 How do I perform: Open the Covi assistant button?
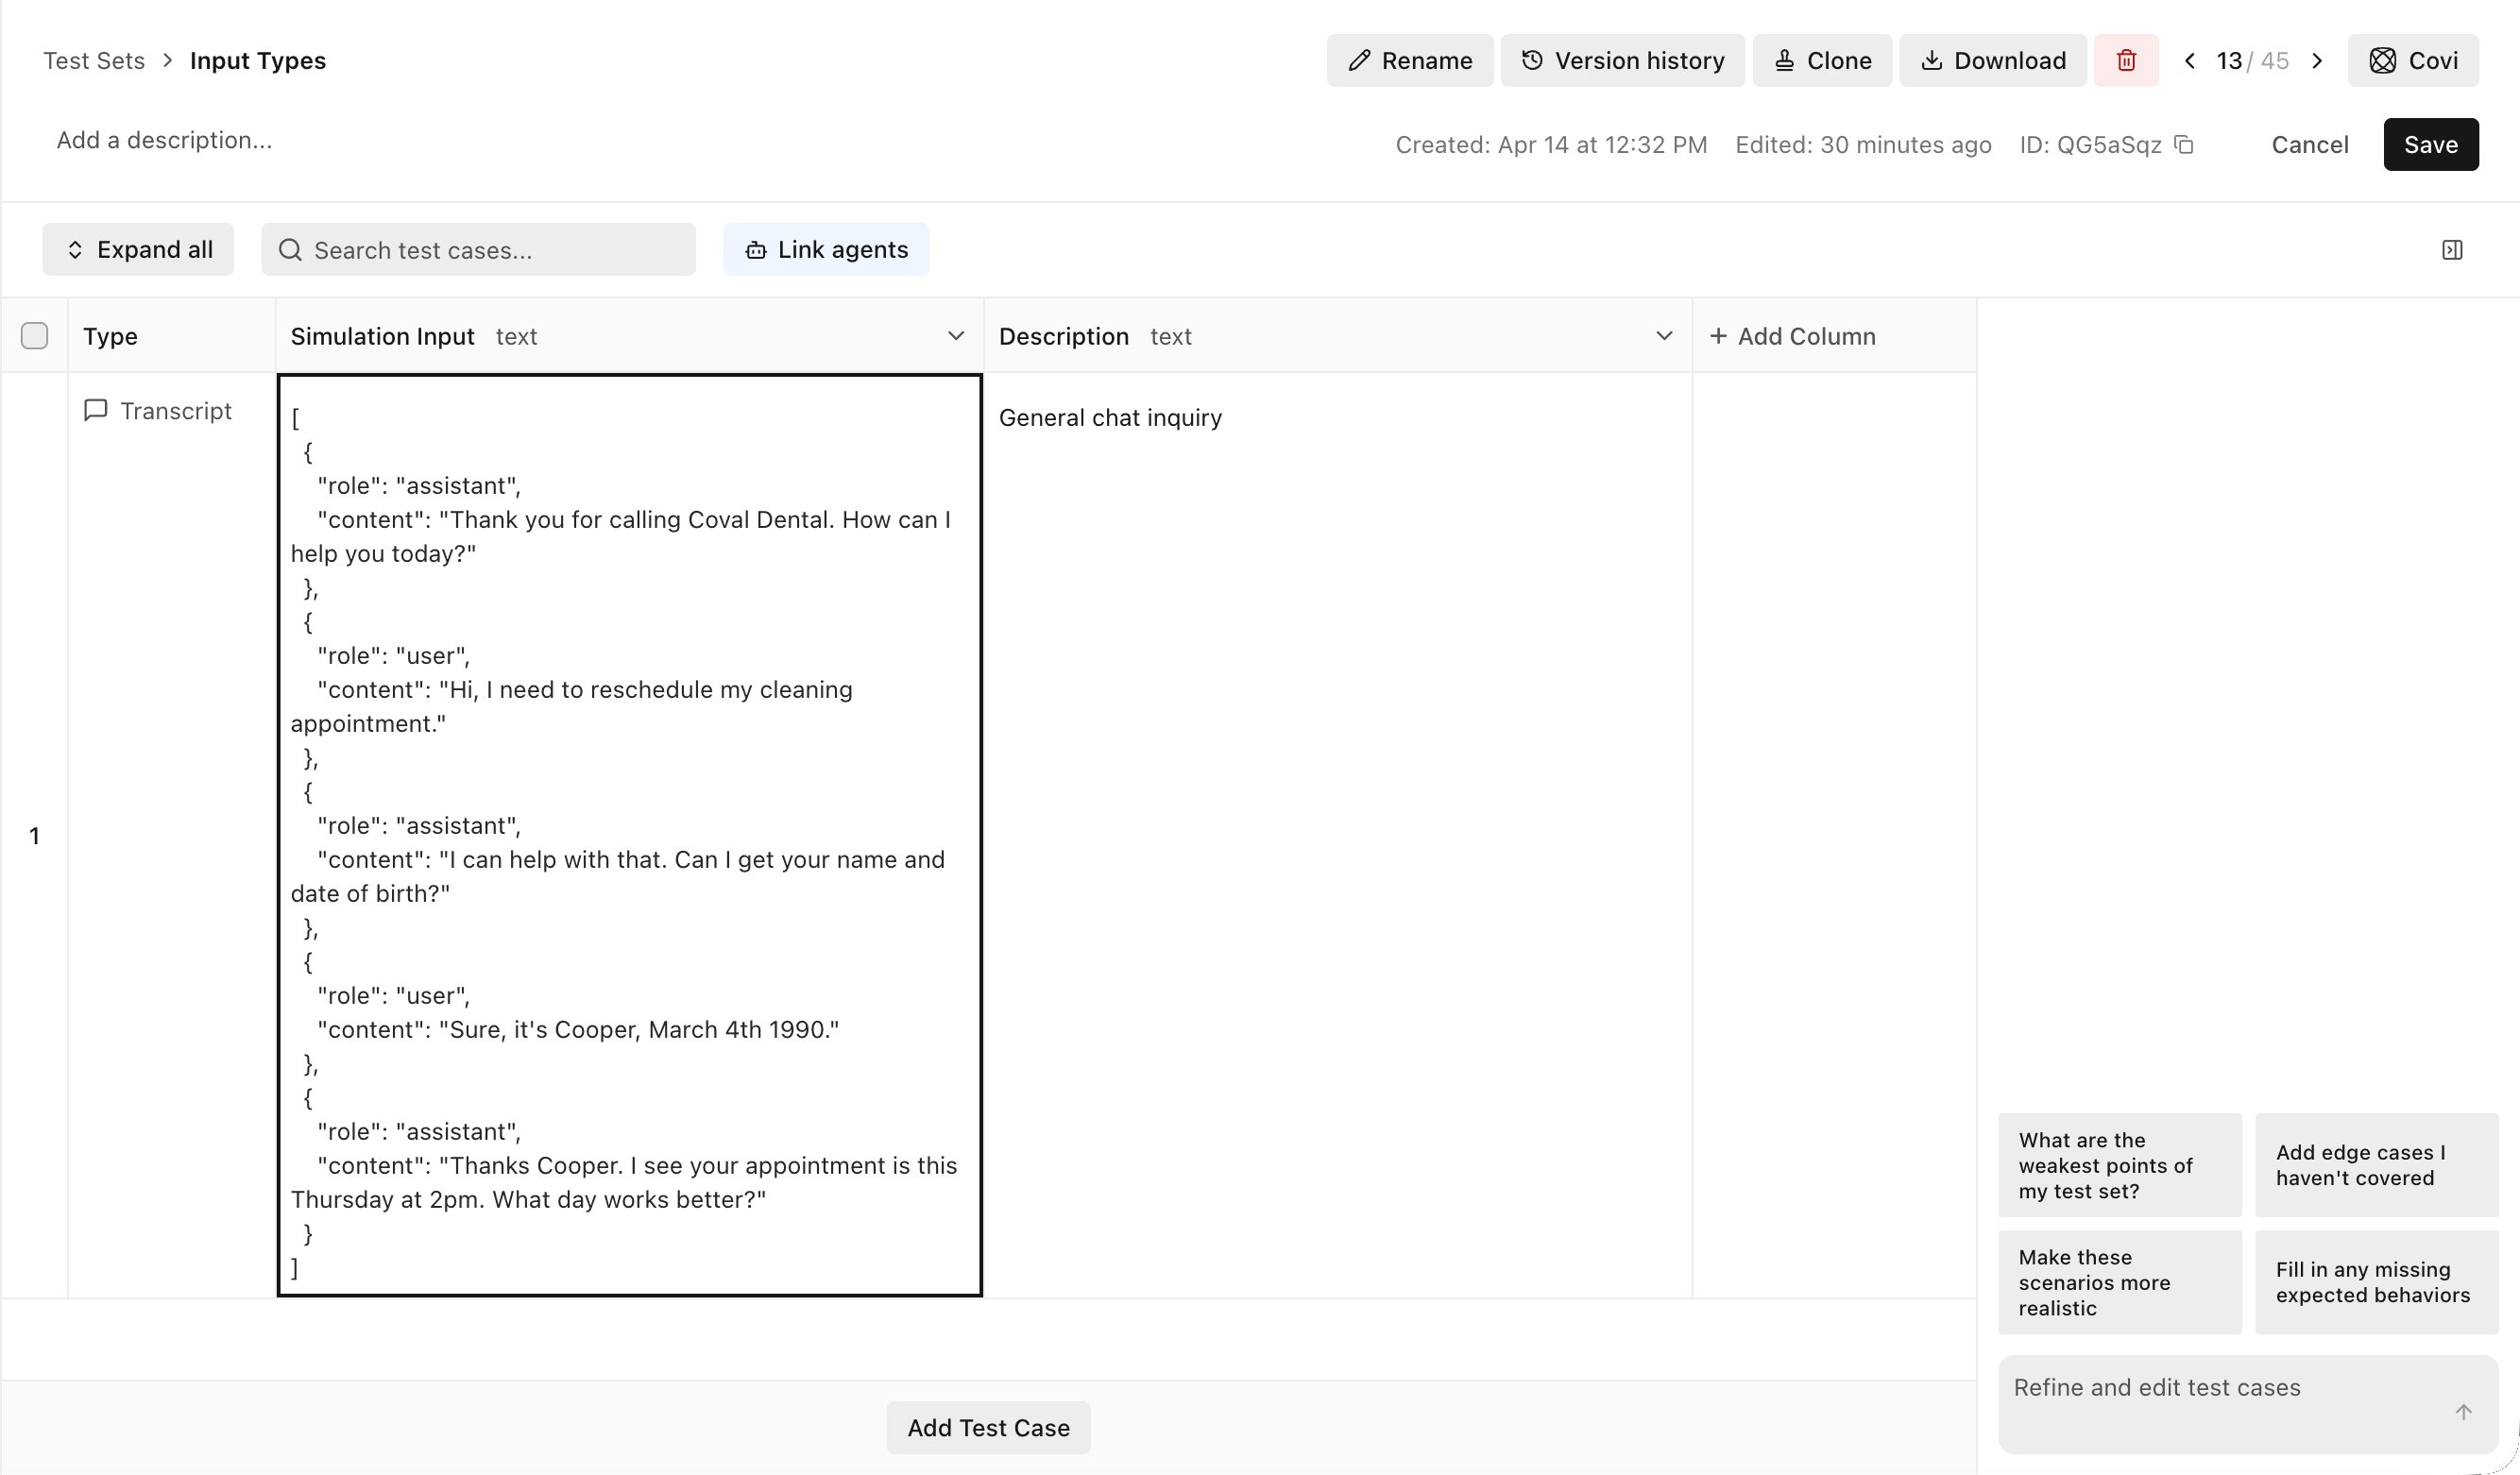pos(2413,60)
